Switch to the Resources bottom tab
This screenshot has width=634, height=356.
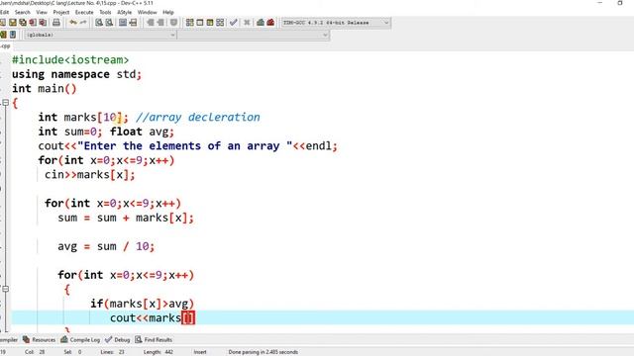click(40, 340)
